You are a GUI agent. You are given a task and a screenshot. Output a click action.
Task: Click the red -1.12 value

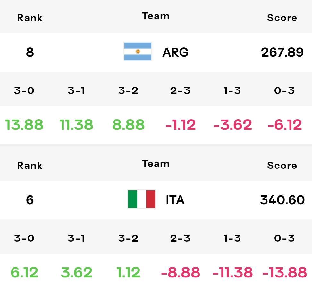click(x=181, y=125)
